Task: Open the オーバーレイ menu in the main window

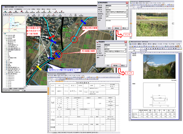Action: (27, 9)
